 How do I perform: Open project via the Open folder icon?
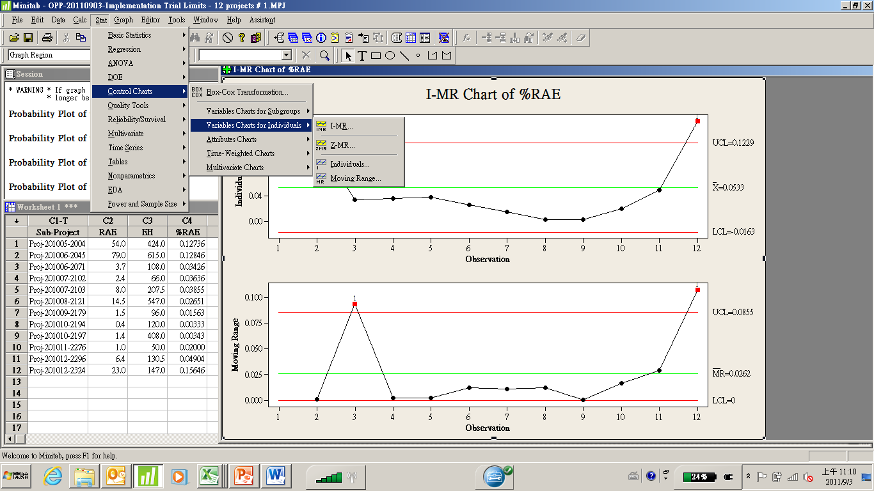tap(14, 38)
